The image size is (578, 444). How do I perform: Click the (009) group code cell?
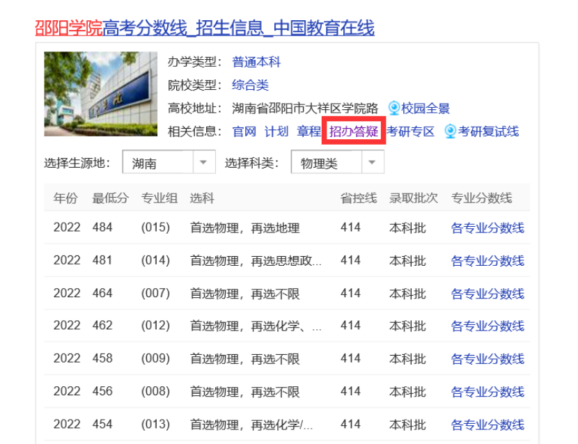[155, 358]
